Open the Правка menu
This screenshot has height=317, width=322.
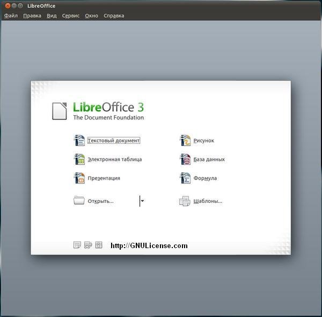(x=32, y=16)
